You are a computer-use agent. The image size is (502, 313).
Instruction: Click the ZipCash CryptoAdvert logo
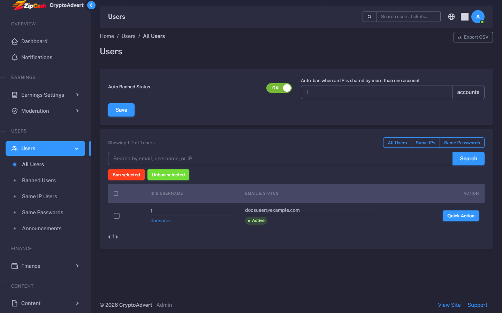click(48, 5)
